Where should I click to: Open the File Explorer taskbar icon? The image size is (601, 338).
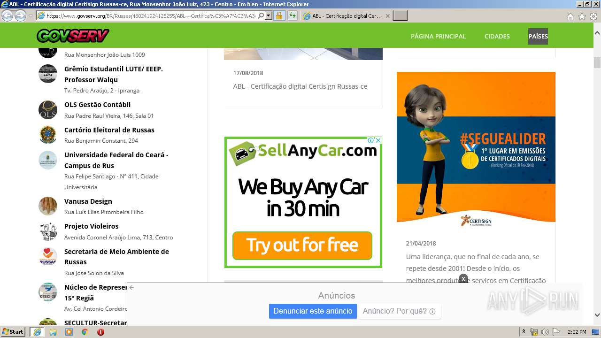[53, 332]
